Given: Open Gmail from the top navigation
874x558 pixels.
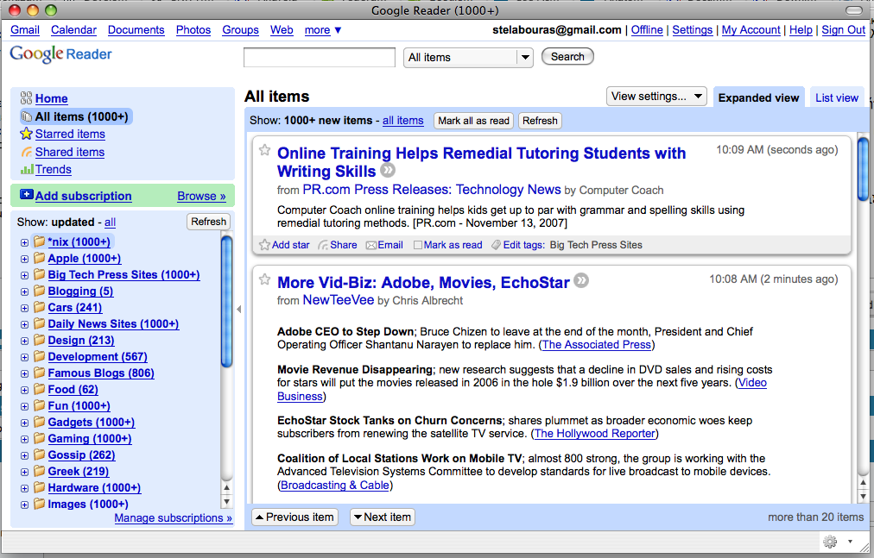Looking at the screenshot, I should click(25, 30).
